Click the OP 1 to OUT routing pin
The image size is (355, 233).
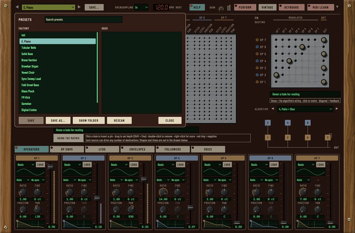[x=324, y=82]
